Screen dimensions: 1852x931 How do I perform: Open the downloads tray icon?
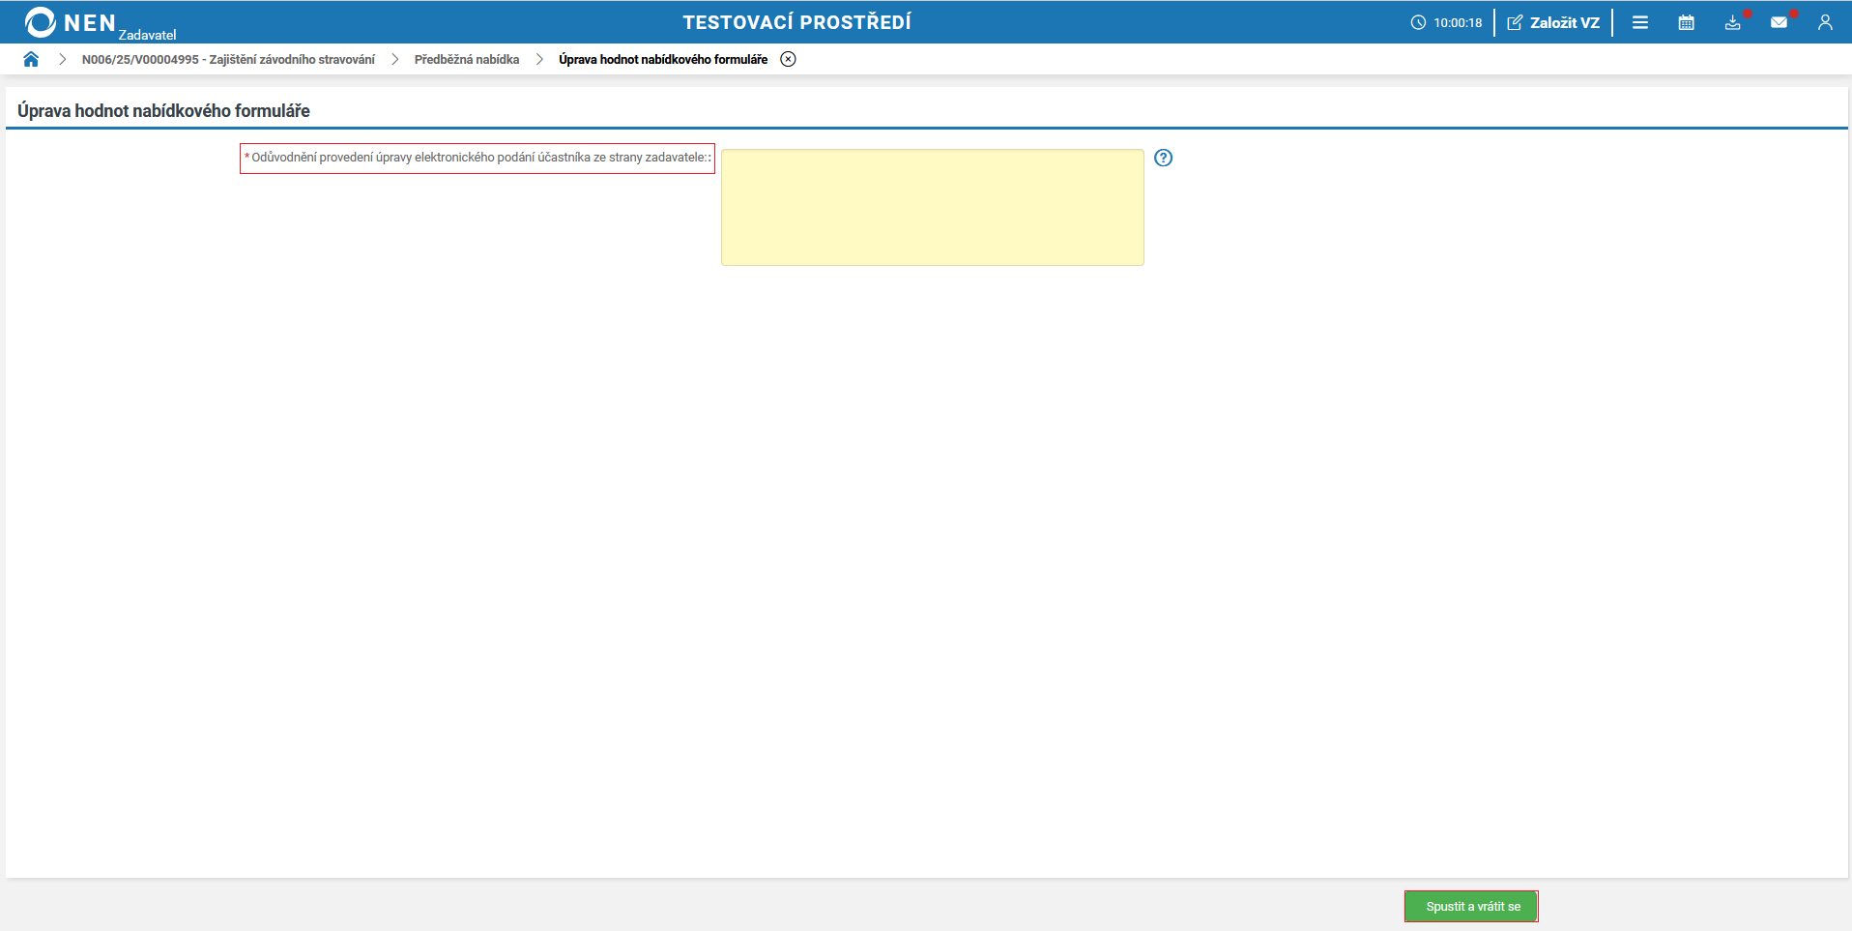(1732, 22)
